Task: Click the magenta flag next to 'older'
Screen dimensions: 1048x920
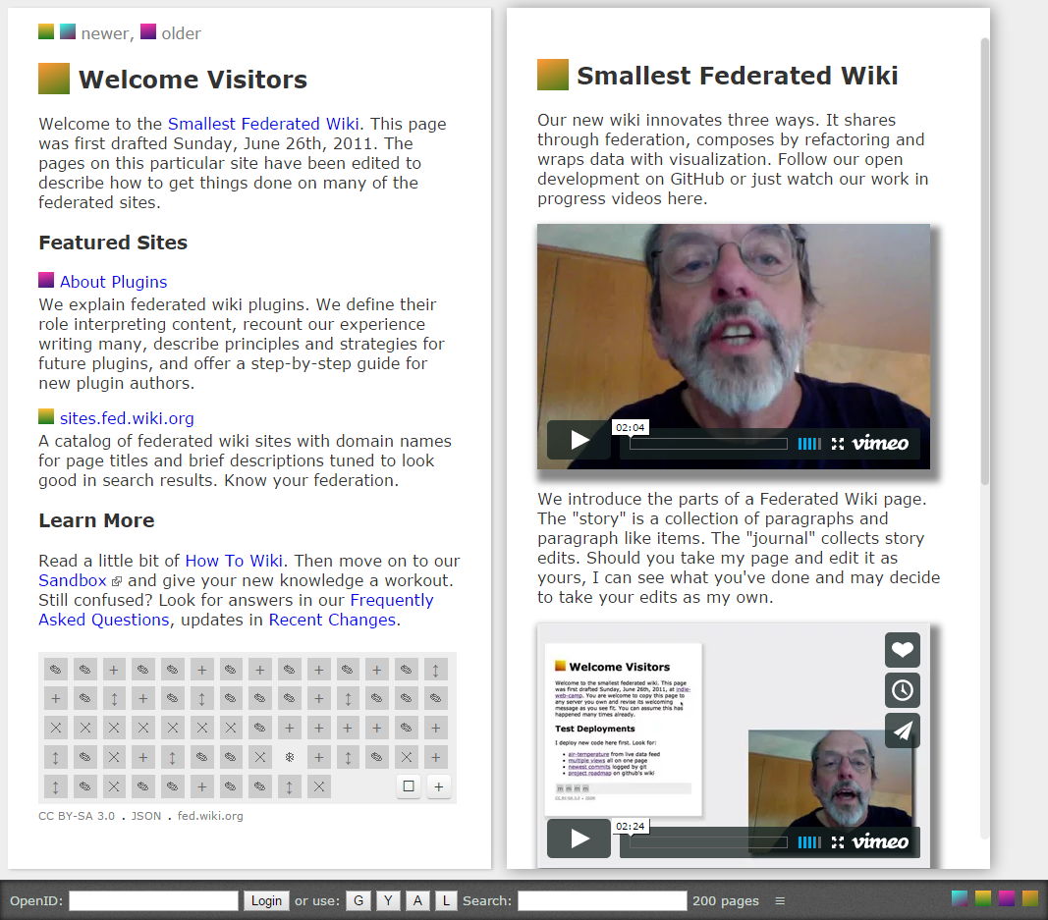Action: pyautogui.click(x=148, y=31)
